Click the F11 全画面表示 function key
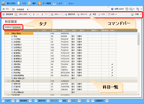Viewport: 144px width, 104px height. 98,101
